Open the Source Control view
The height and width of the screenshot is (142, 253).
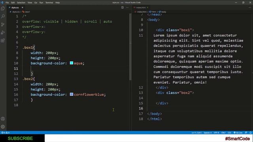click(3, 24)
